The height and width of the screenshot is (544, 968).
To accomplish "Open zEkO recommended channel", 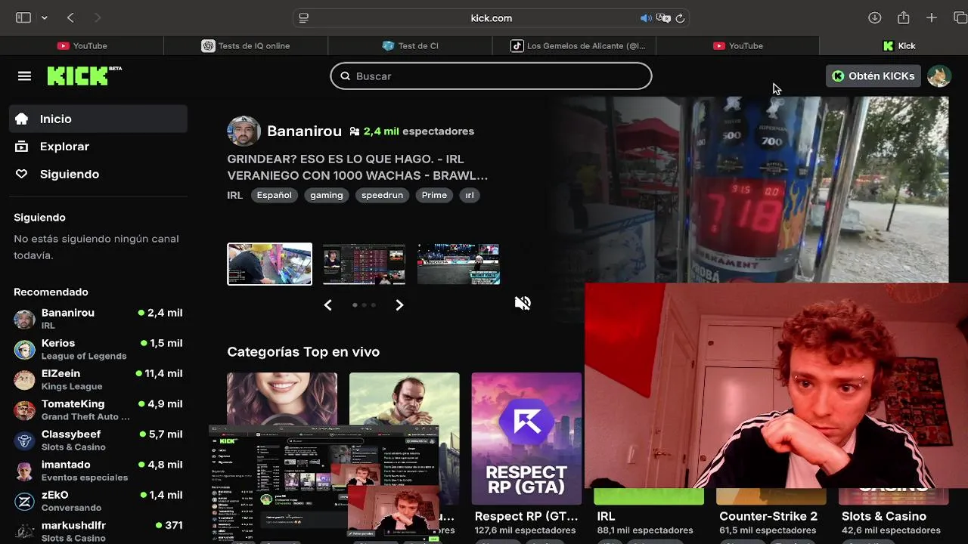I will point(98,501).
